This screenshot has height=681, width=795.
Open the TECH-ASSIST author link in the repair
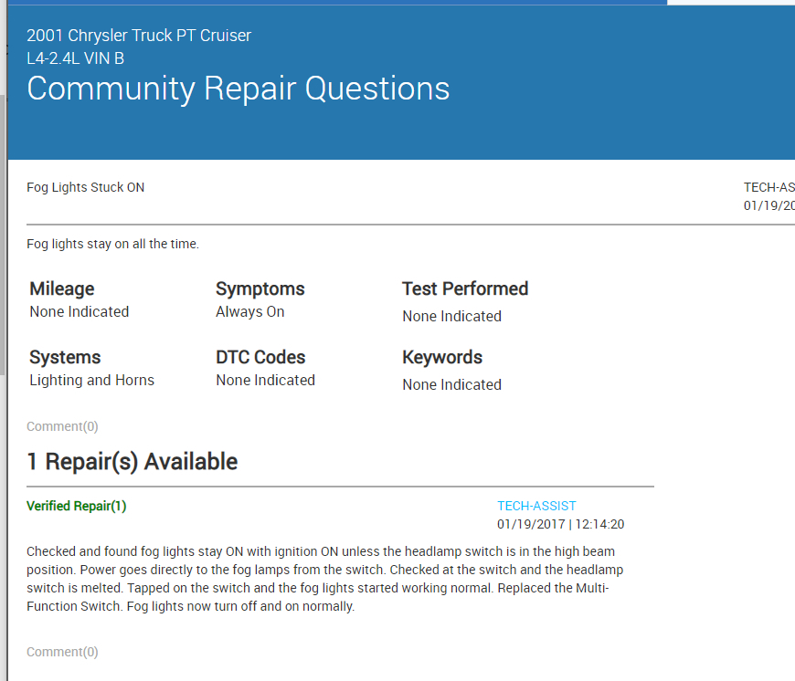coord(536,506)
